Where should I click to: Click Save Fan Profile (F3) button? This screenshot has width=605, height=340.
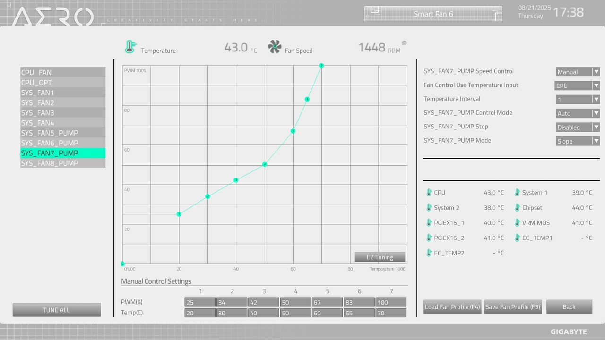513,307
